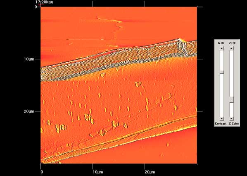Click the 20µm label on the horizontal axis
Viewport: 247px width, 176px height.
tap(150, 172)
